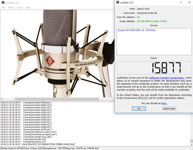The height and width of the screenshot is (150, 193).
Task: Select log line mesh-00560.ply
Action: pyautogui.click(x=26, y=105)
